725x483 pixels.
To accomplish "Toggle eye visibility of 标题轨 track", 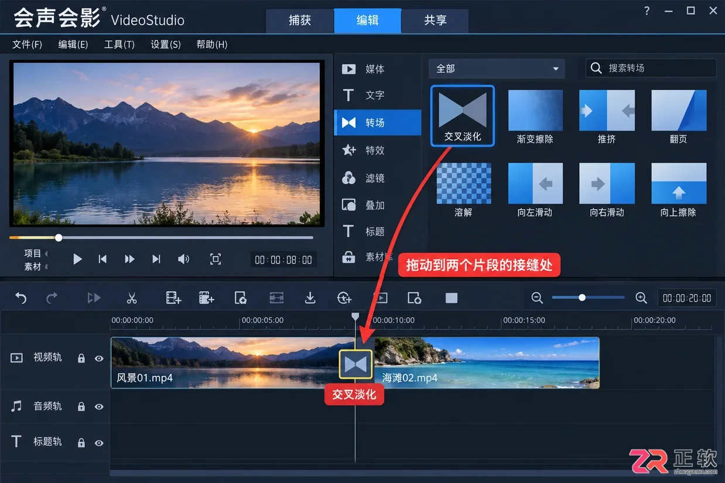I will click(x=99, y=443).
